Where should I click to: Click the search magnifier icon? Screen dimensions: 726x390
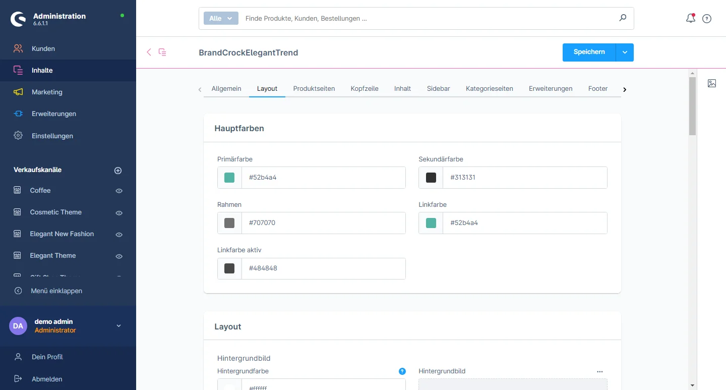tap(623, 18)
